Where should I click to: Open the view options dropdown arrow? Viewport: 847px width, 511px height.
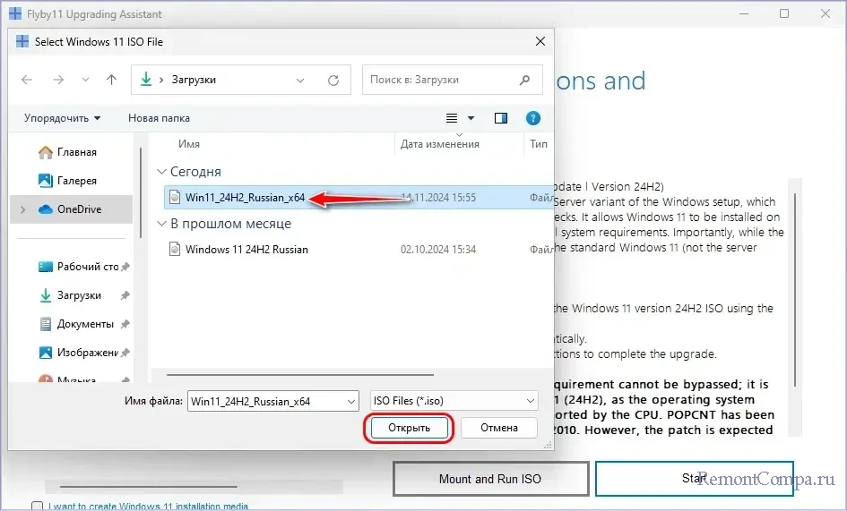click(x=471, y=118)
